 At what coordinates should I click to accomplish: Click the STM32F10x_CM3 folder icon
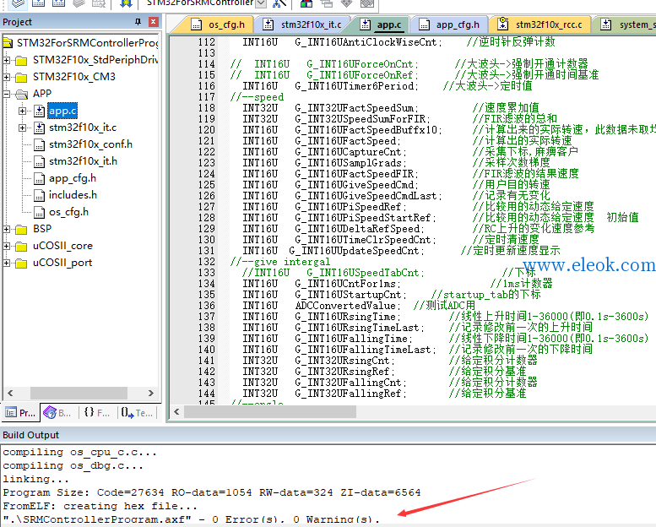pos(21,78)
